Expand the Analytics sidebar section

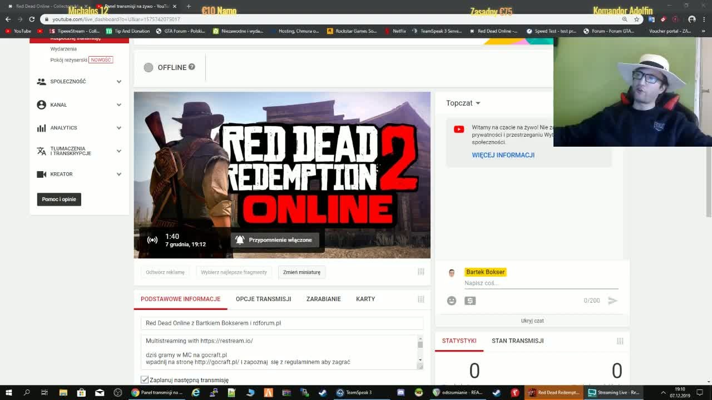80,128
